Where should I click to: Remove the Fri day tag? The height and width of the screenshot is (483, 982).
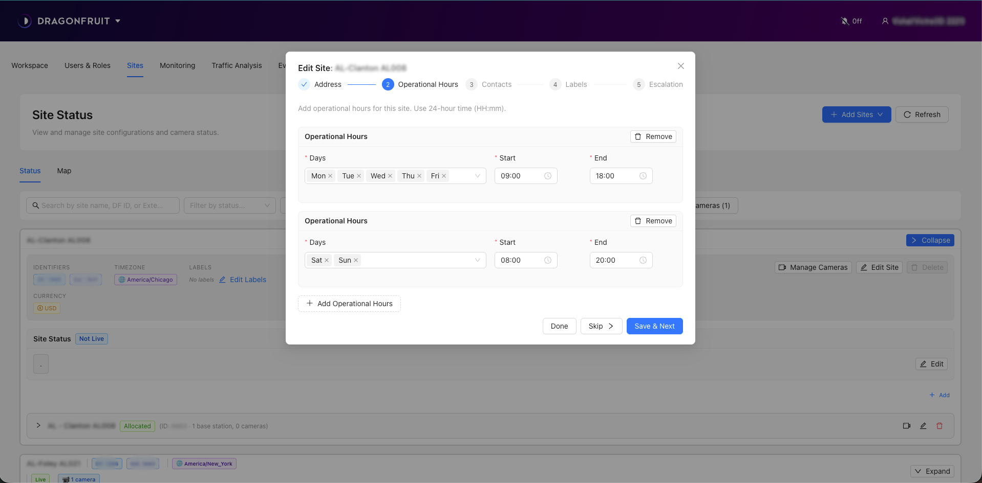tap(444, 176)
